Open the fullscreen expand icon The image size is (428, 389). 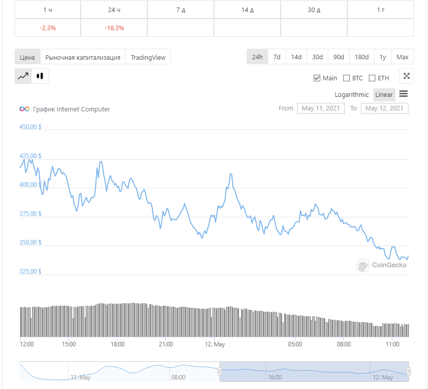tap(406, 76)
